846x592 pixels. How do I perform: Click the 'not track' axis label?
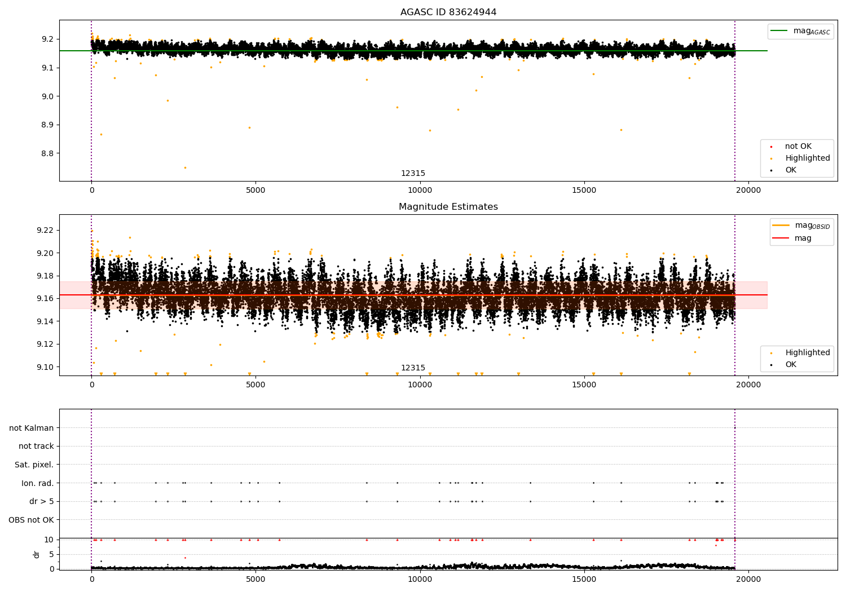[36, 447]
